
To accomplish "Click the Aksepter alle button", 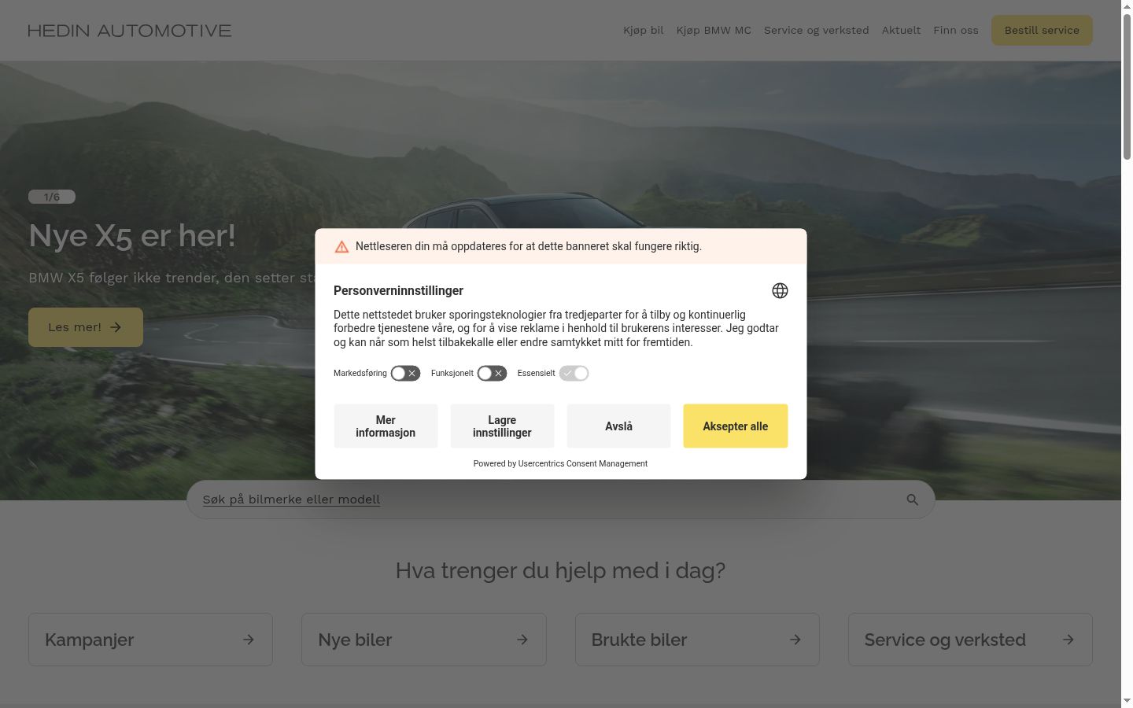I will [736, 426].
